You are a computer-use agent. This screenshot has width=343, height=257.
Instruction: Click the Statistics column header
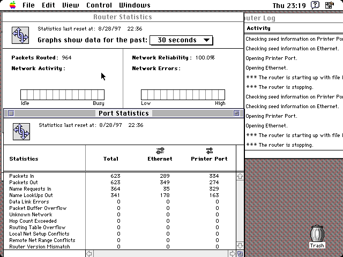pos(24,159)
